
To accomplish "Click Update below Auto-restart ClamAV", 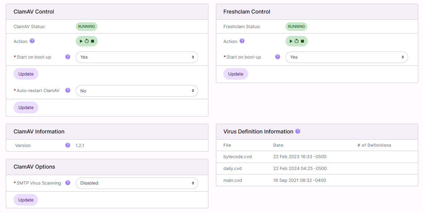I will 26,107.
